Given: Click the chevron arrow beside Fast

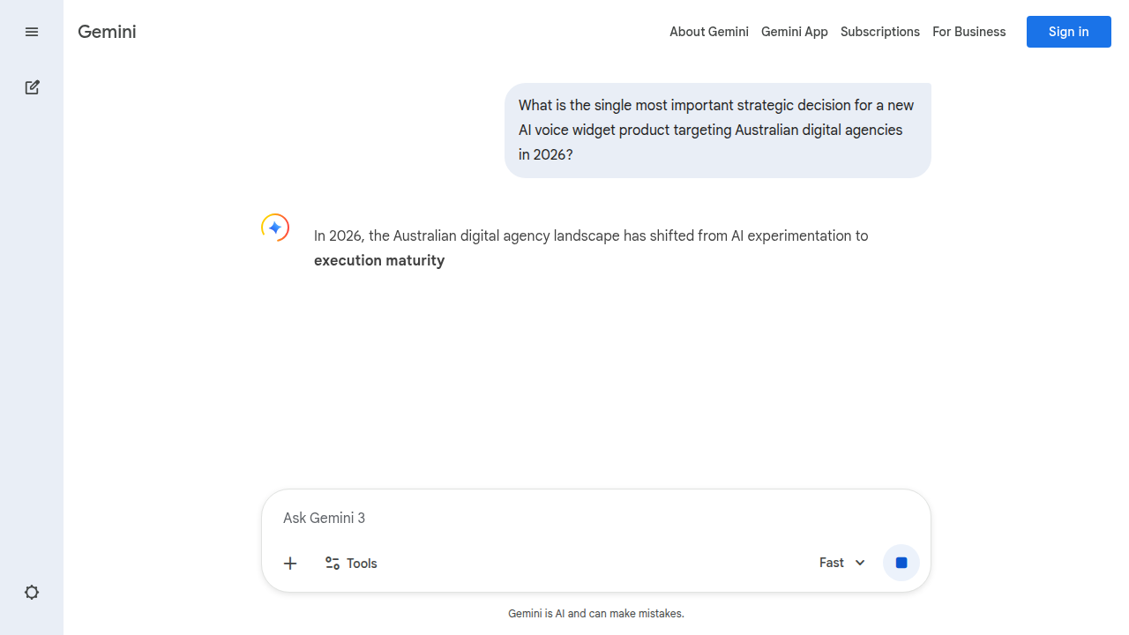Looking at the screenshot, I should click(x=860, y=563).
